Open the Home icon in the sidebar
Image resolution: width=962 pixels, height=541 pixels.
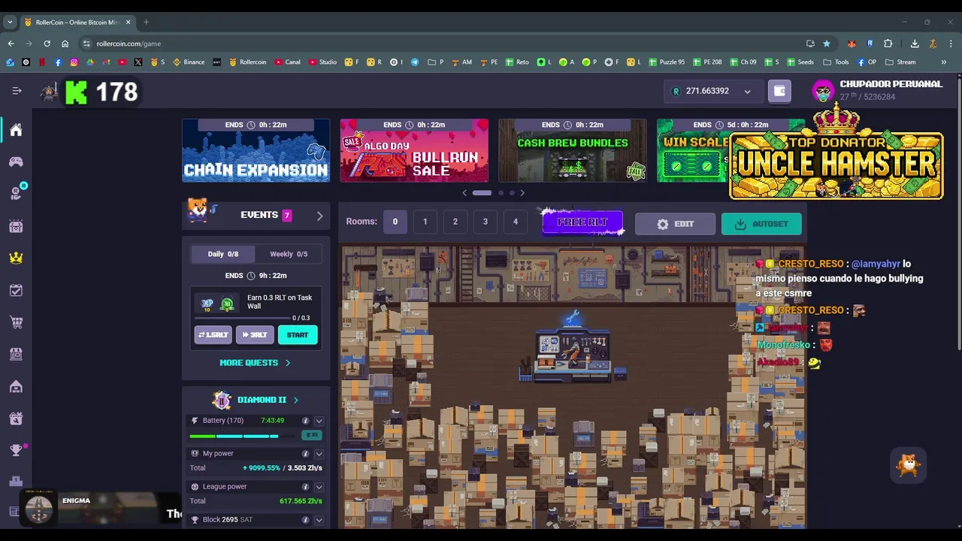click(16, 130)
